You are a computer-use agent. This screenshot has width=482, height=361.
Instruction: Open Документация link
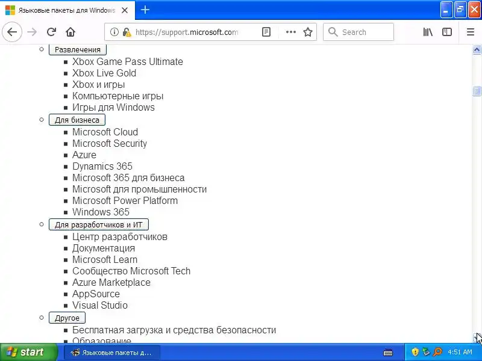[x=104, y=248]
